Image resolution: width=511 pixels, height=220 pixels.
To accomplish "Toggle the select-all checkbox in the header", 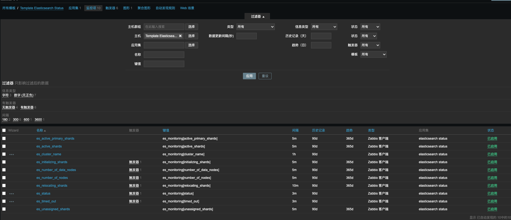I will (x=4, y=130).
